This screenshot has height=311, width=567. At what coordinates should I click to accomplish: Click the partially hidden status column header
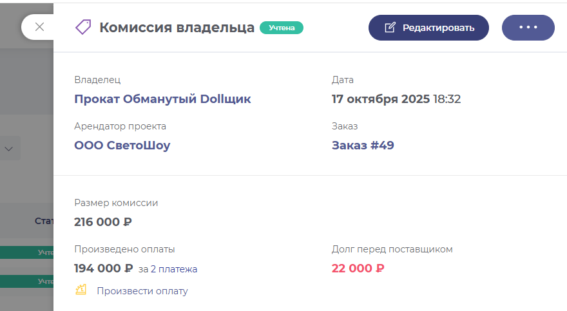[44, 221]
